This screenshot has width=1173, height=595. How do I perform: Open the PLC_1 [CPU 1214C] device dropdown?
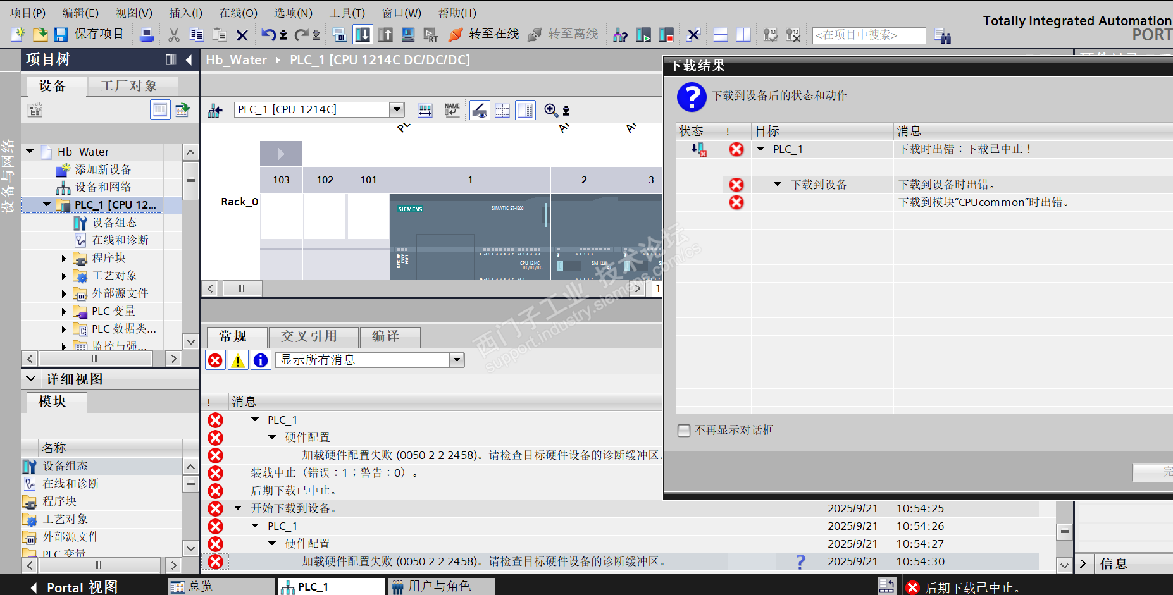coord(397,109)
